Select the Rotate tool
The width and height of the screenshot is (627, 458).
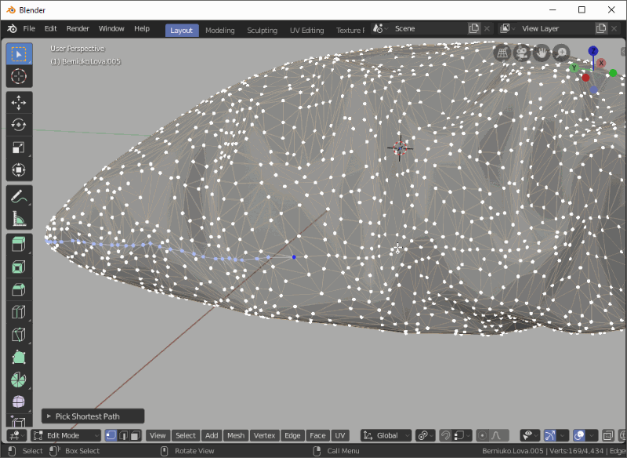click(x=19, y=124)
